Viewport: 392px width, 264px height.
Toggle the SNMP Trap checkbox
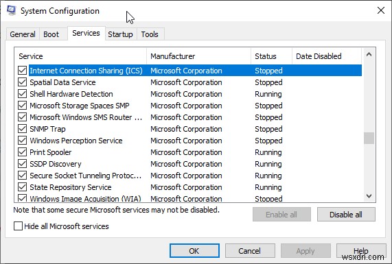coord(22,129)
